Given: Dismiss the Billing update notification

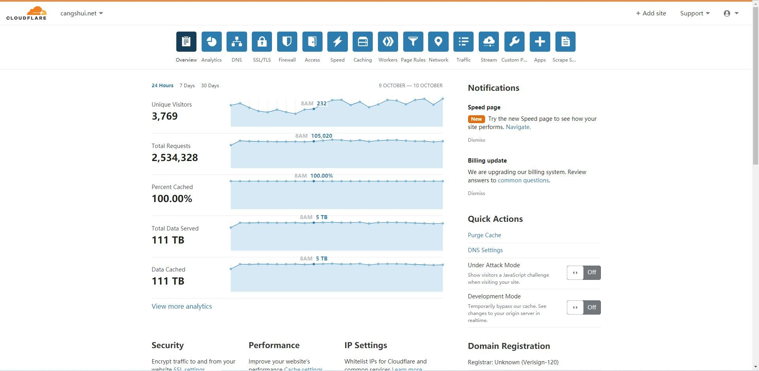Looking at the screenshot, I should [476, 193].
